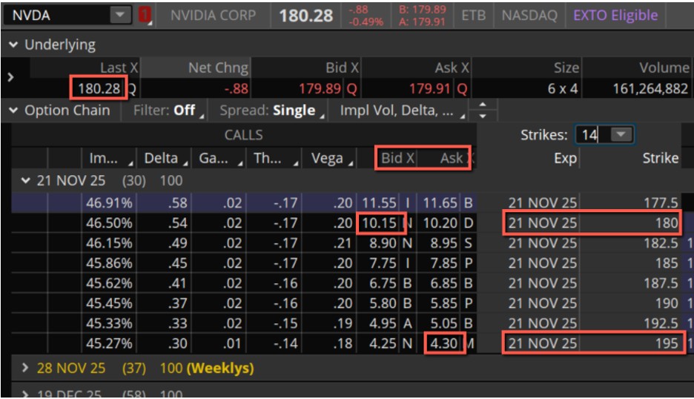Click the right arrow beside the underlying row
Image resolution: width=694 pixels, height=399 pixels.
coord(9,77)
